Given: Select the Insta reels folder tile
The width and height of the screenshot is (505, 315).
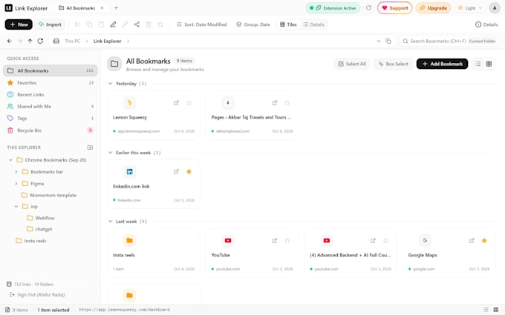Looking at the screenshot, I should coord(154,253).
